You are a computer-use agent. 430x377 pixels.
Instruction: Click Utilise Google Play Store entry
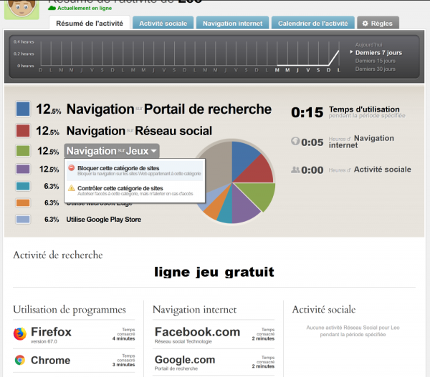104,220
